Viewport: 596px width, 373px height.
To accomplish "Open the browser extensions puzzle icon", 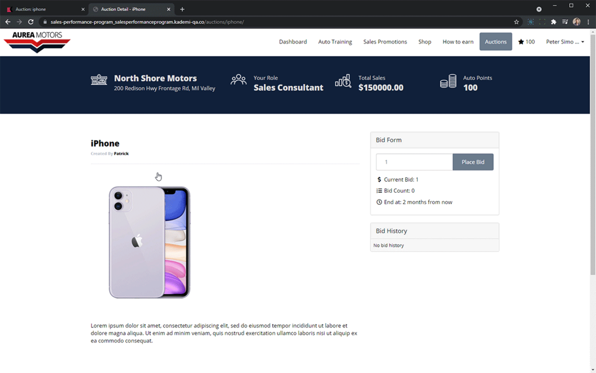I will point(554,22).
